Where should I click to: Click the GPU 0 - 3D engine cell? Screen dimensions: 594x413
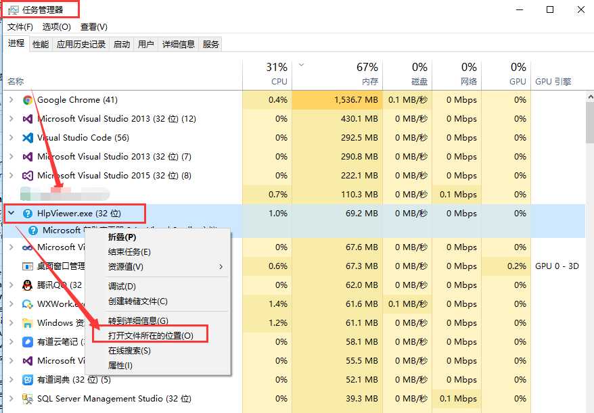[x=557, y=266]
